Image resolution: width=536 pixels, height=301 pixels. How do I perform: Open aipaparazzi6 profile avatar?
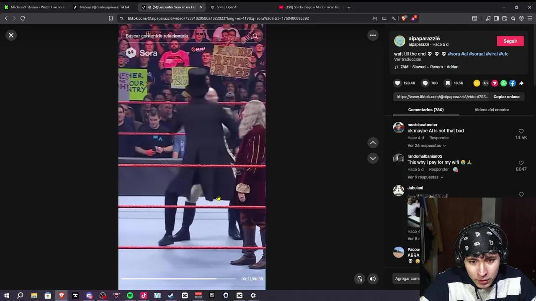coord(399,41)
